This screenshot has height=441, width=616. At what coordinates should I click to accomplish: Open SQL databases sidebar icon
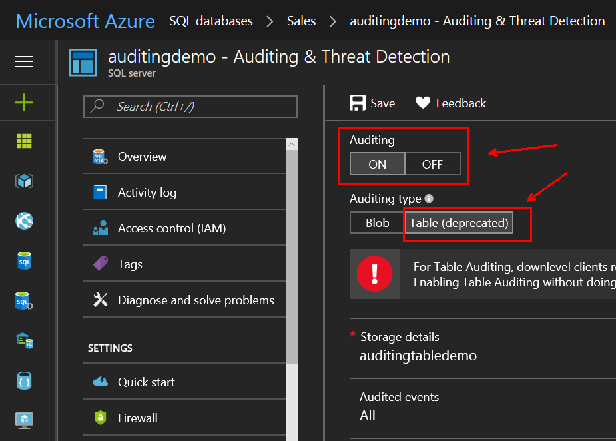coord(24,261)
